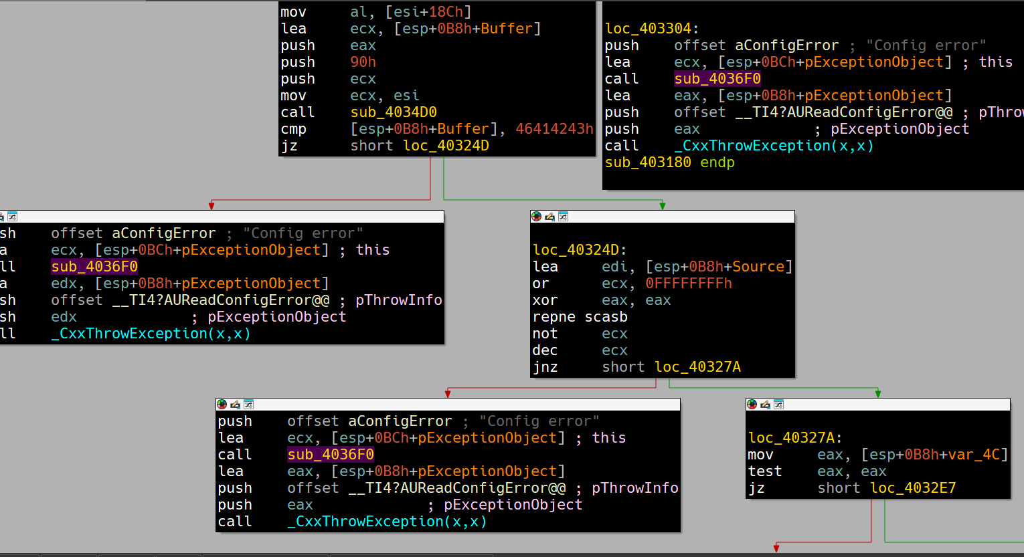The height and width of the screenshot is (557, 1024).
Task: Click the shuffle-arrows icon on the loc_40324D node
Action: point(563,217)
